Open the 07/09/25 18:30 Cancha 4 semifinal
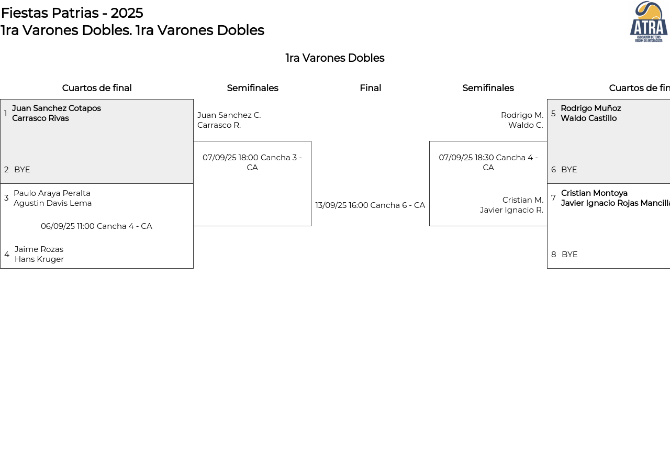This screenshot has width=670, height=452. tap(488, 162)
